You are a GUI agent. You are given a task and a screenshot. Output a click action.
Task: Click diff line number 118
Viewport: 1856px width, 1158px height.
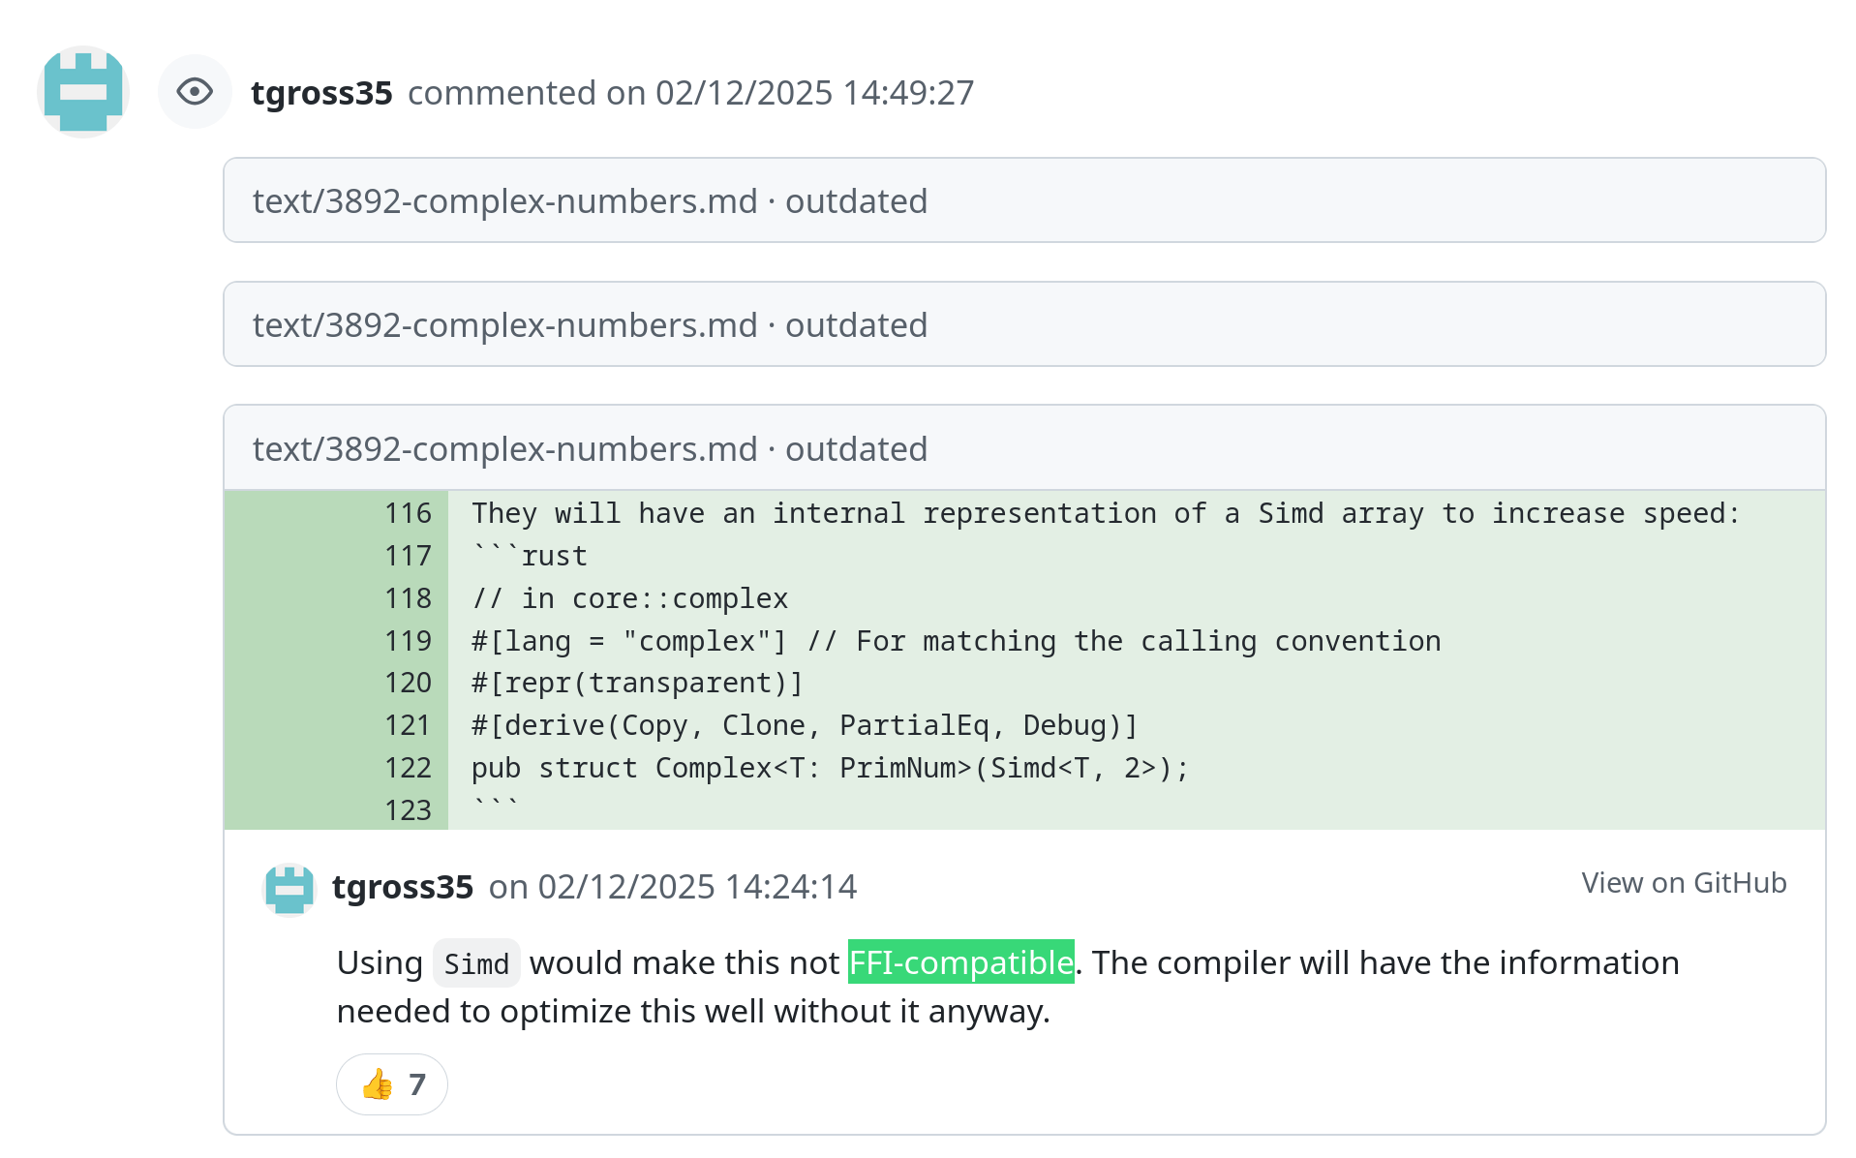point(408,598)
